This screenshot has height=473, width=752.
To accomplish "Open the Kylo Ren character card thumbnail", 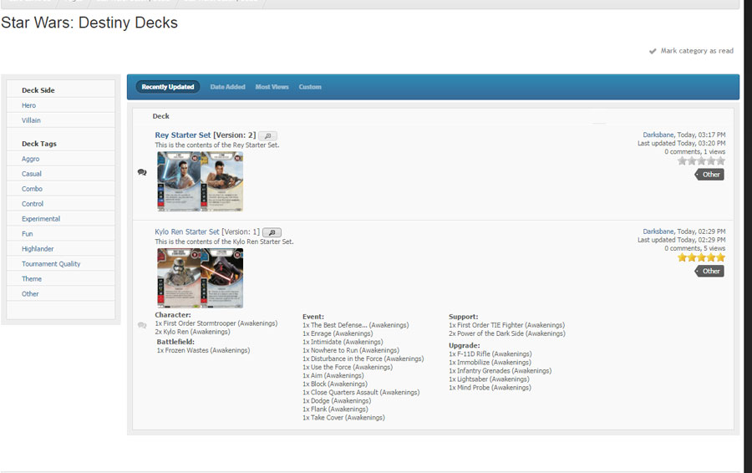I will [x=221, y=278].
